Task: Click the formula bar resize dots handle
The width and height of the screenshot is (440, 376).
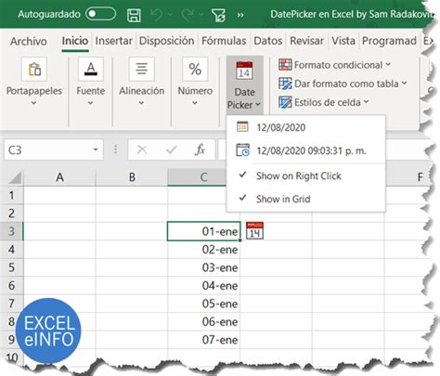Action: pyautogui.click(x=115, y=149)
